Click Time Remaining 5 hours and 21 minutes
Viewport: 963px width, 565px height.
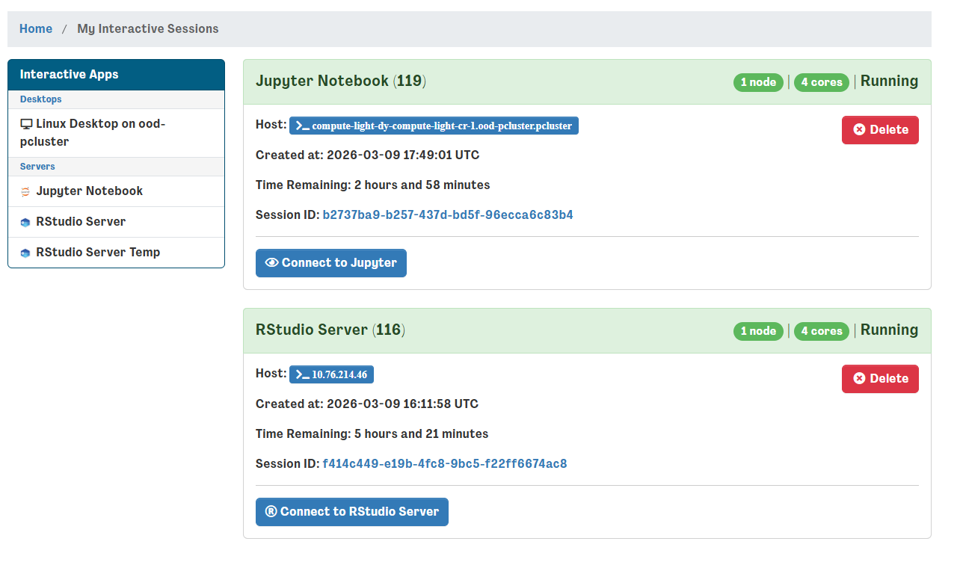click(x=372, y=434)
